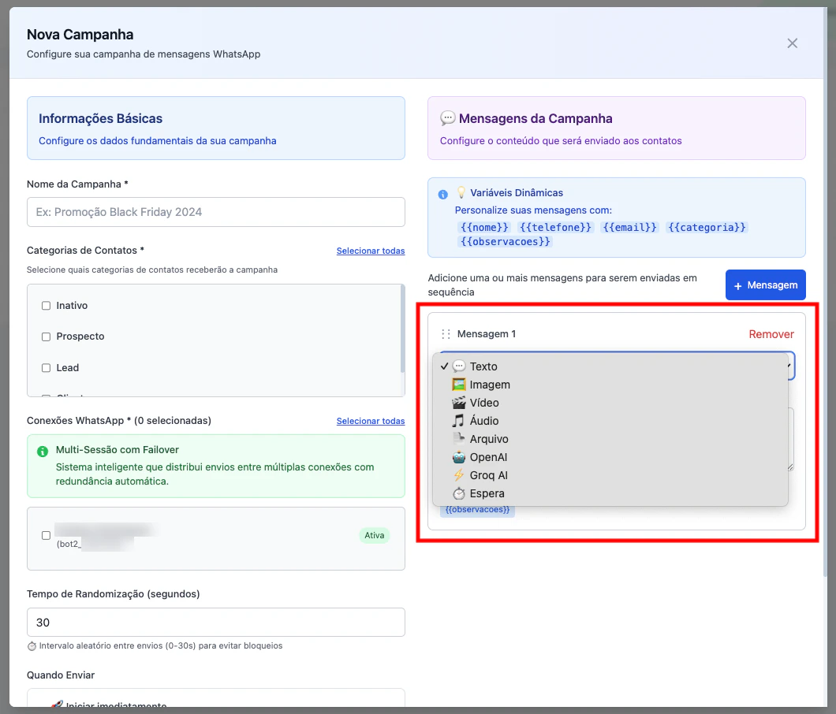Click the lightning icon beside Groq AI
Image resolution: width=836 pixels, height=714 pixels.
pos(458,475)
